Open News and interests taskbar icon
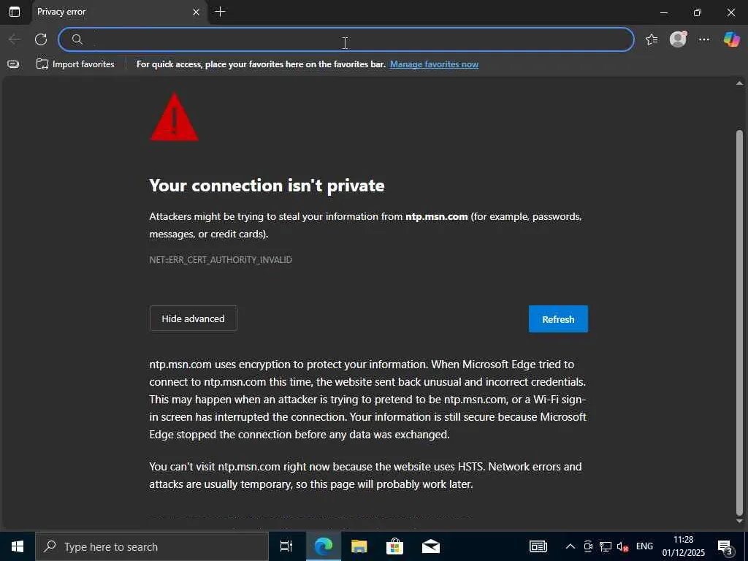Screen dimensions: 748x561 538,546
